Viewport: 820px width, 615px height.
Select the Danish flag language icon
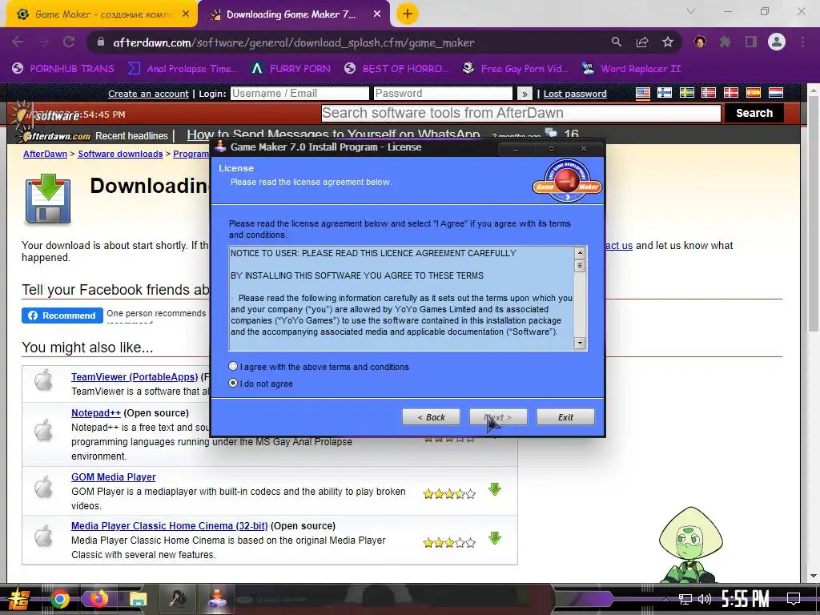[x=730, y=93]
